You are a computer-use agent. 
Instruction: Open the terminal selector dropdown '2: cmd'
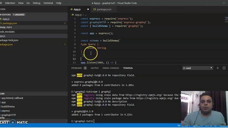tap(198, 68)
